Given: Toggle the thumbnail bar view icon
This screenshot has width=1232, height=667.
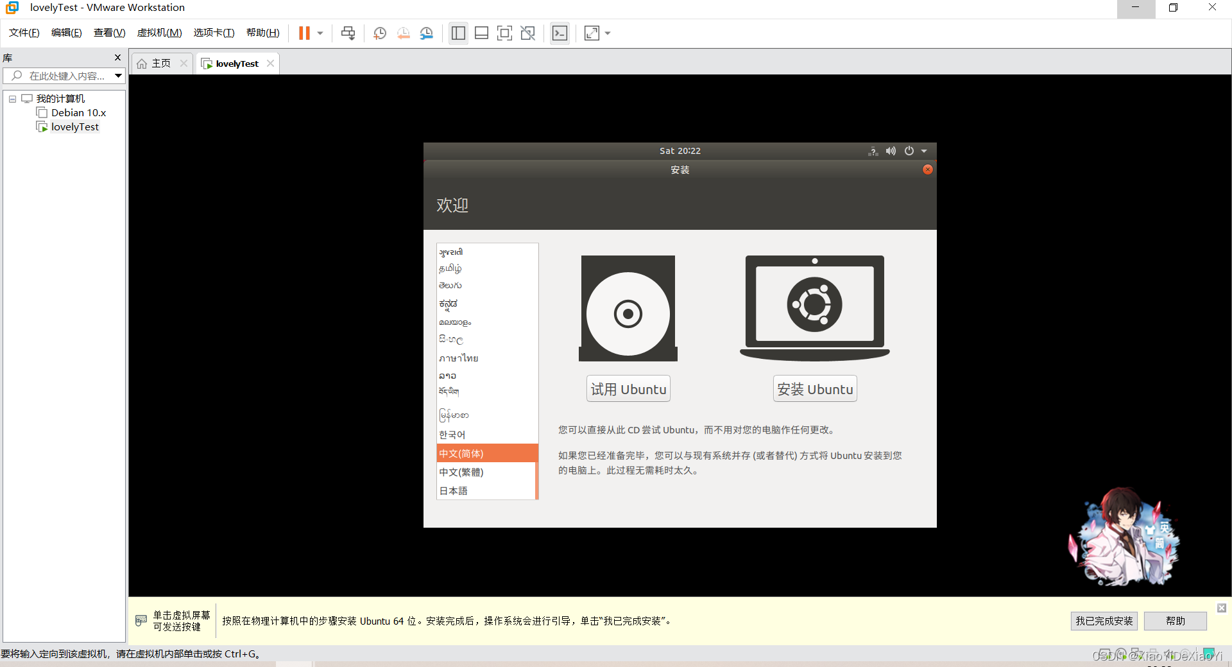Looking at the screenshot, I should [481, 33].
